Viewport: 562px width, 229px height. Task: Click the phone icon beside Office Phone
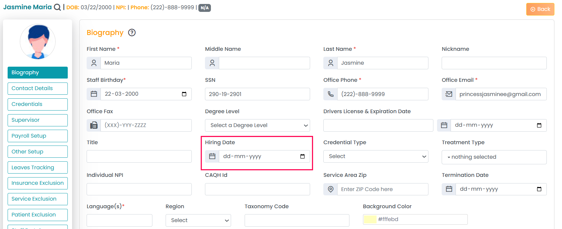tap(331, 94)
